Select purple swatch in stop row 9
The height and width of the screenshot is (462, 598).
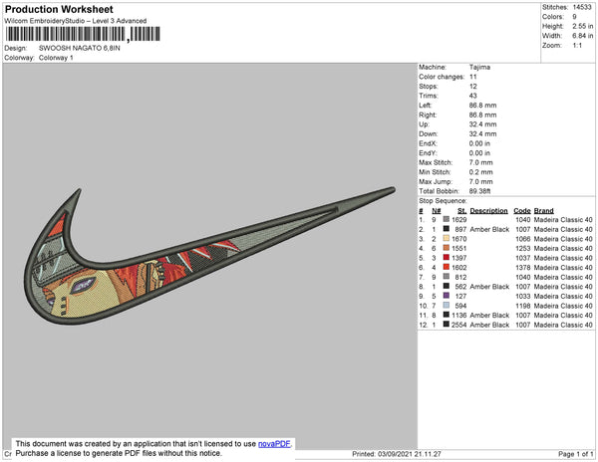pos(447,296)
